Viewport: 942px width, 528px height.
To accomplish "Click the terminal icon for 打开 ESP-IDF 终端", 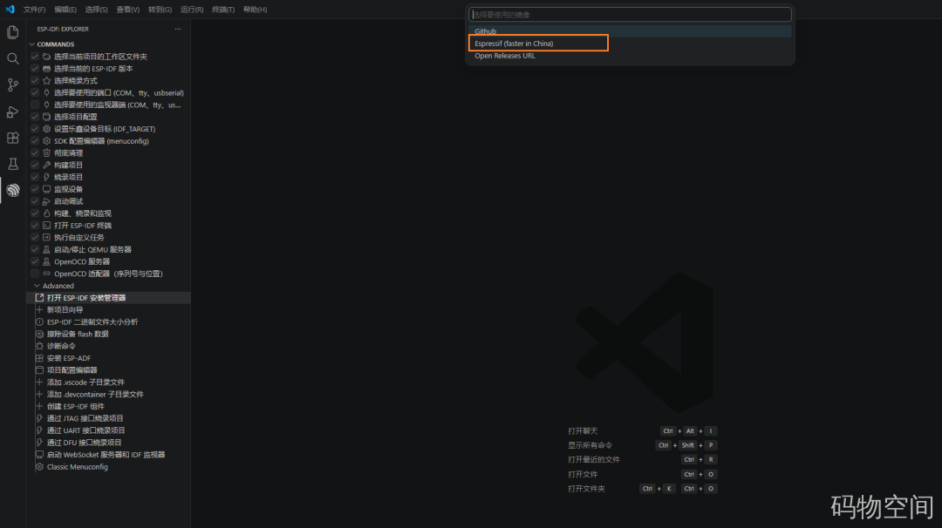I will 46,226.
